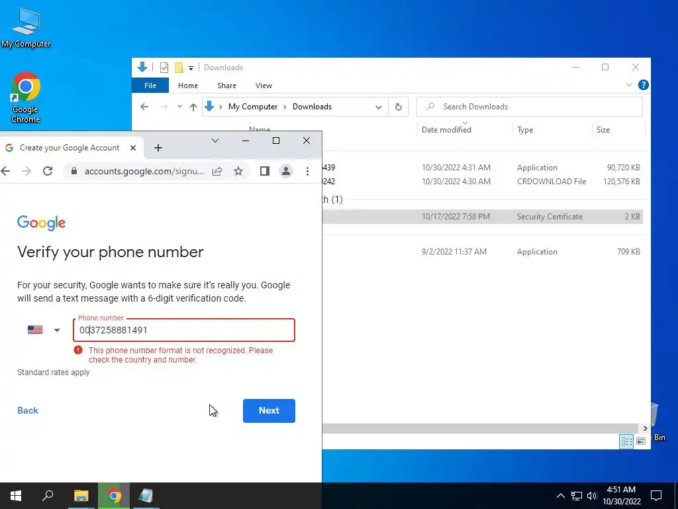Expand Explorer address bar history dropdown

point(379,107)
